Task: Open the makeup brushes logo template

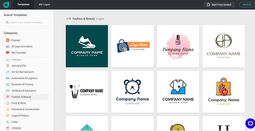Action: pyautogui.click(x=87, y=92)
